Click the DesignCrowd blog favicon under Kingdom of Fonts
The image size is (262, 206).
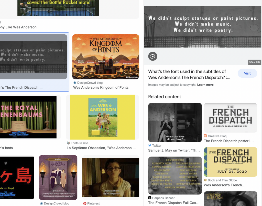point(75,83)
